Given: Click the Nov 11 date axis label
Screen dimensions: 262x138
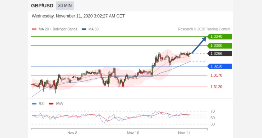Looking at the screenshot, I should [184, 133].
